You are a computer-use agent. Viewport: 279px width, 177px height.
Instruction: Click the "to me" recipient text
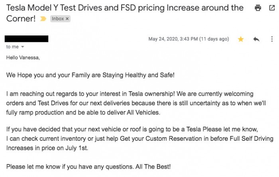click(12, 47)
